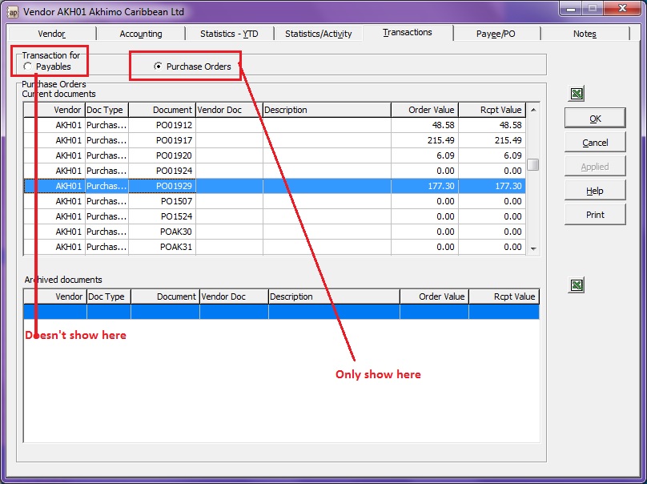The height and width of the screenshot is (484, 647).
Task: Sort by Order Value column header
Action: (424, 110)
